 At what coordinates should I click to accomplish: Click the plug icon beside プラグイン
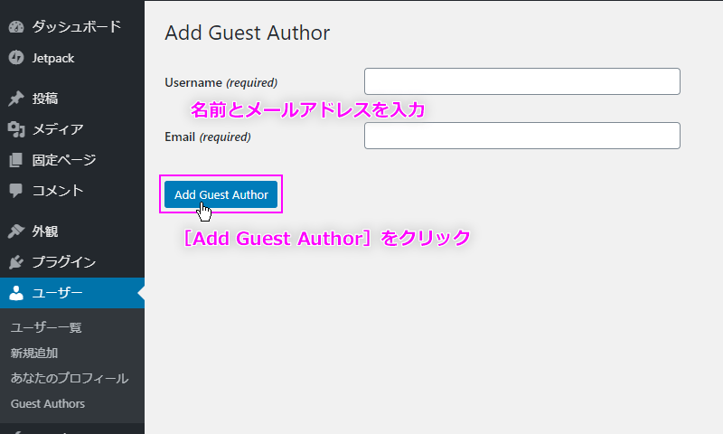point(16,262)
